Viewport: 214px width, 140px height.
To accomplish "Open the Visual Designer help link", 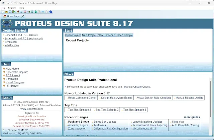I will (15, 82).
